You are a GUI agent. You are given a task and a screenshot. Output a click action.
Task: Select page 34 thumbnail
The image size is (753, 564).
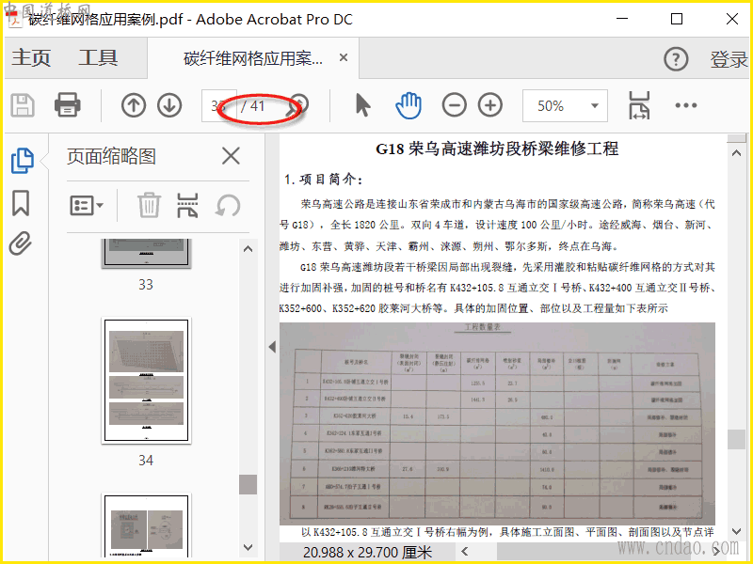[146, 381]
